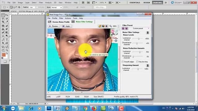The image size is (198, 111).
Task: Select the History Brush tool
Action: 7,29
